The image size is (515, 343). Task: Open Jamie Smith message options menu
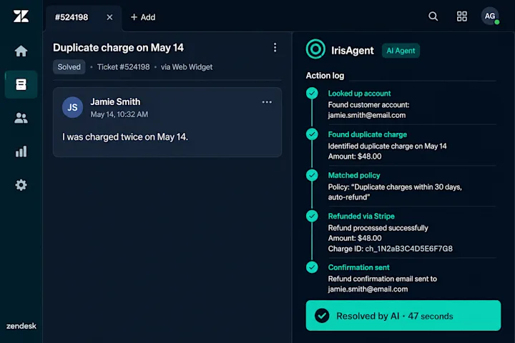pos(267,102)
